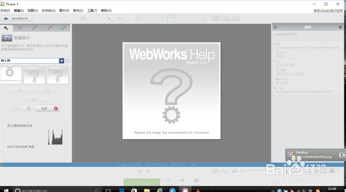Go to previous photo arrow
Screen dimensions: 346x192
pyautogui.click(x=138, y=19)
